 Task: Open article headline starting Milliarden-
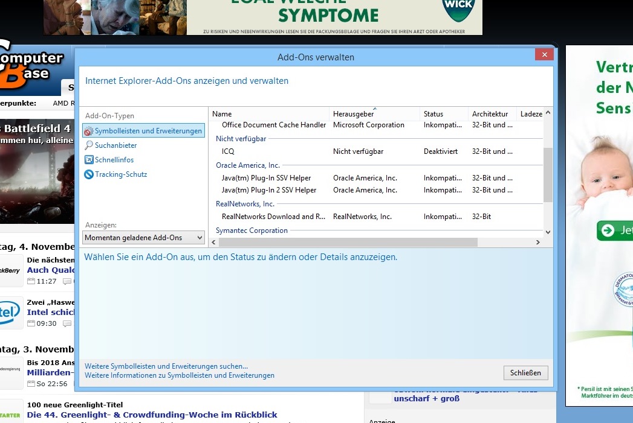[51, 373]
